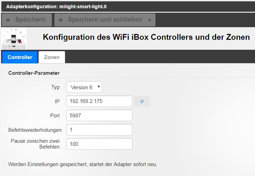Focus the Port input field showing 5987
Screen dimensions: 255x176
(x=99, y=115)
